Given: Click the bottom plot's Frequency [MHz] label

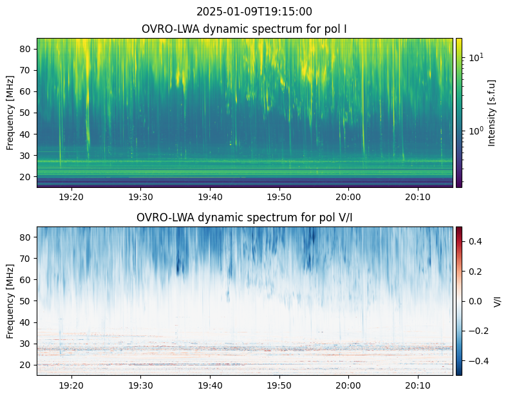Looking at the screenshot, I should tap(10, 300).
